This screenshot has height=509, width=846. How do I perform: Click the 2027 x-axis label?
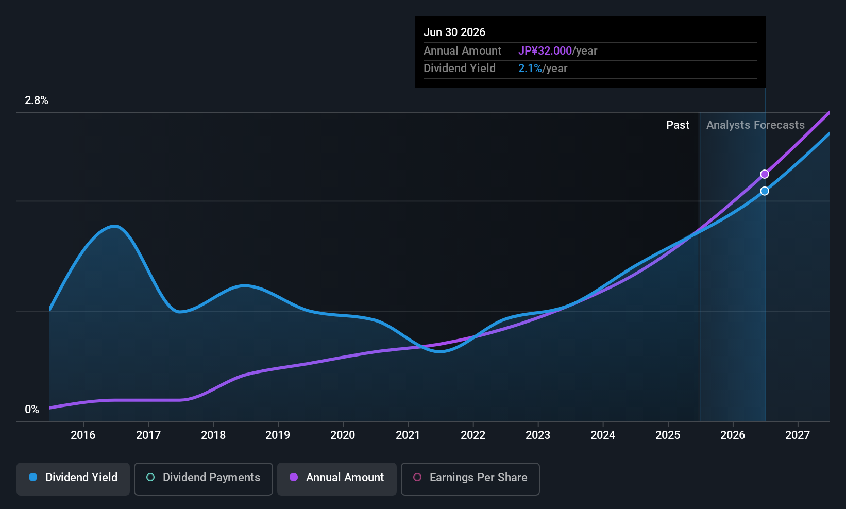click(797, 435)
